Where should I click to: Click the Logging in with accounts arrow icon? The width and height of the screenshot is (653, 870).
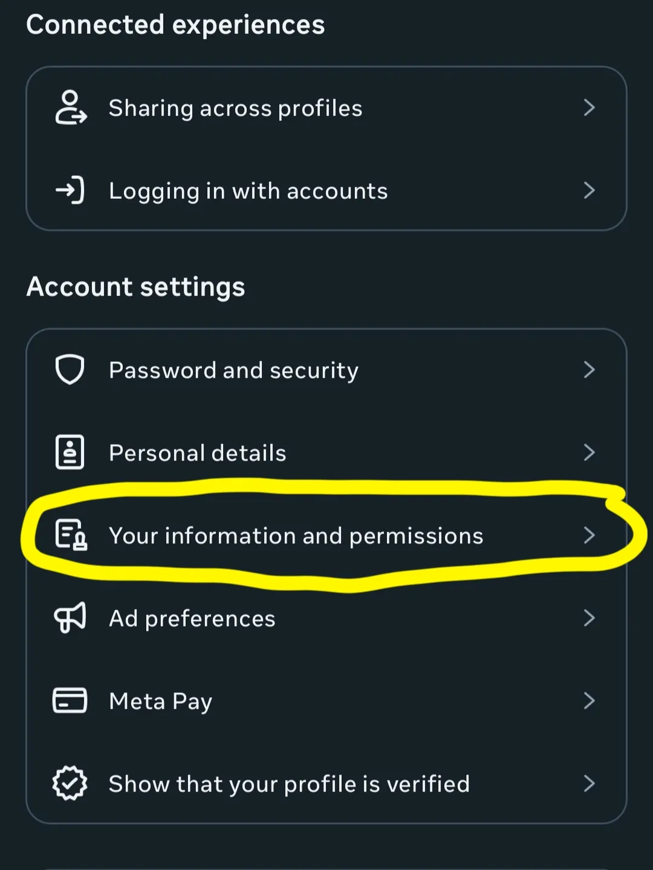point(70,190)
